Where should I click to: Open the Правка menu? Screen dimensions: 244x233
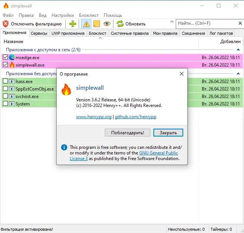pyautogui.click(x=26, y=15)
